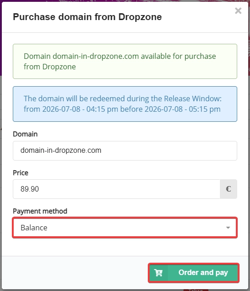Click the euro currency symbol addon
Viewport: 250px width, 291px height.
click(228, 189)
